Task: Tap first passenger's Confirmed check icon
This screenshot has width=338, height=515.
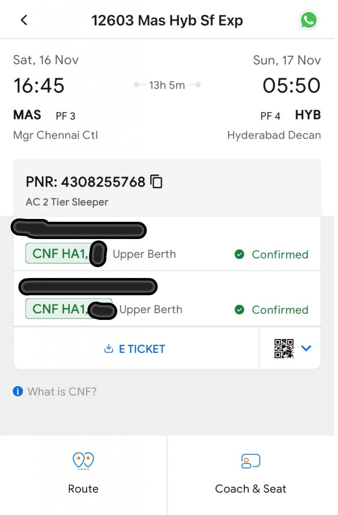Action: (x=239, y=254)
